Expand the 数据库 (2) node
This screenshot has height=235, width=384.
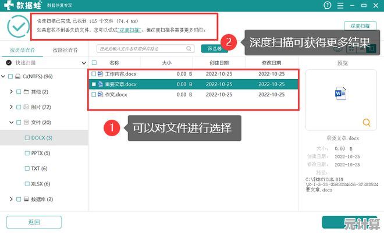click(11, 199)
